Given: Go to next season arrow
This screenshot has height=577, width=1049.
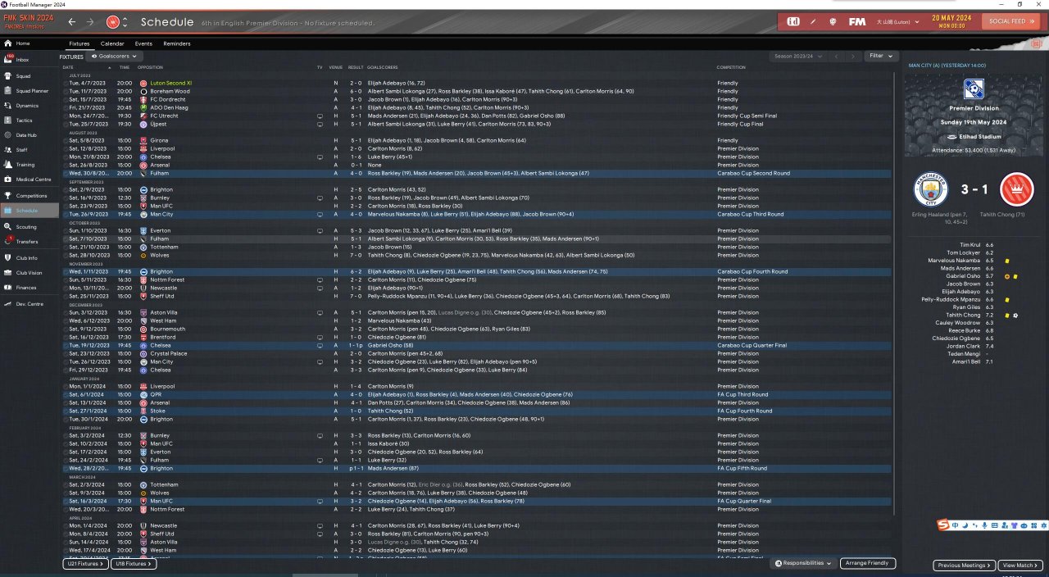Looking at the screenshot, I should click(x=853, y=57).
